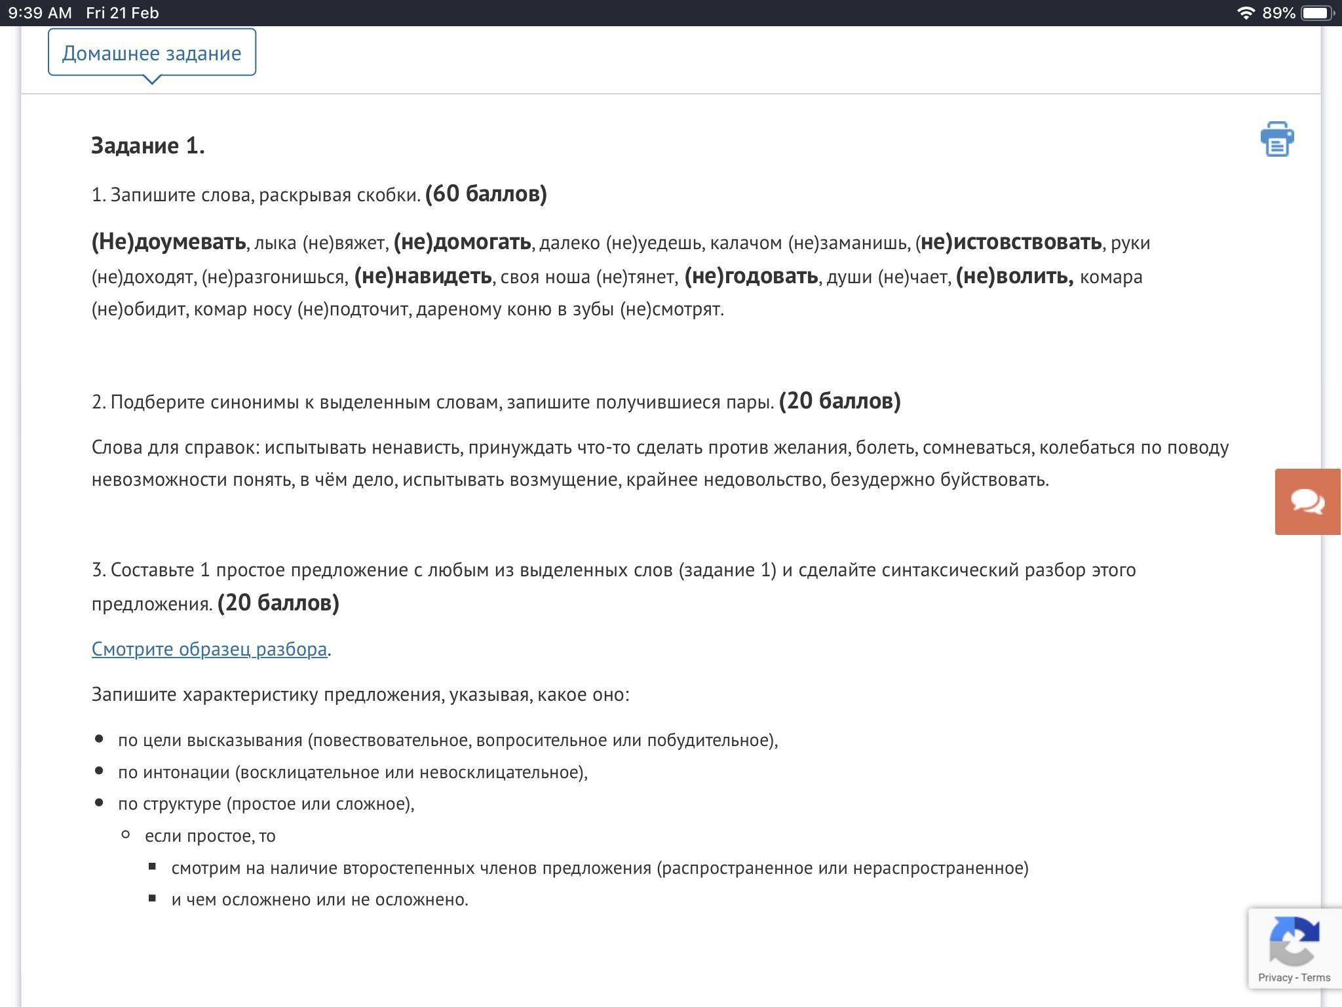The width and height of the screenshot is (1342, 1007).
Task: Open the Смотрите образец разбора link
Action: tap(209, 649)
